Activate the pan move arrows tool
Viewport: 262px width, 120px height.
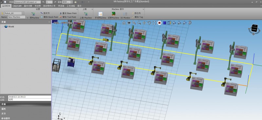tap(144, 23)
